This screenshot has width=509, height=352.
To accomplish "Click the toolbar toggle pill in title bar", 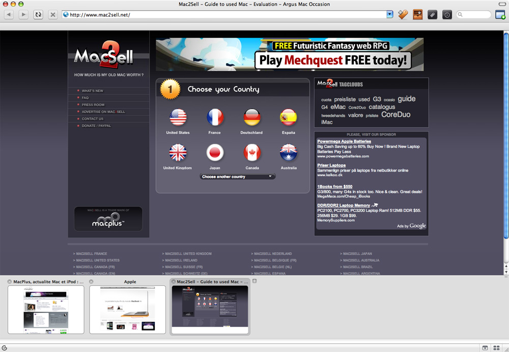I will 502,4.
